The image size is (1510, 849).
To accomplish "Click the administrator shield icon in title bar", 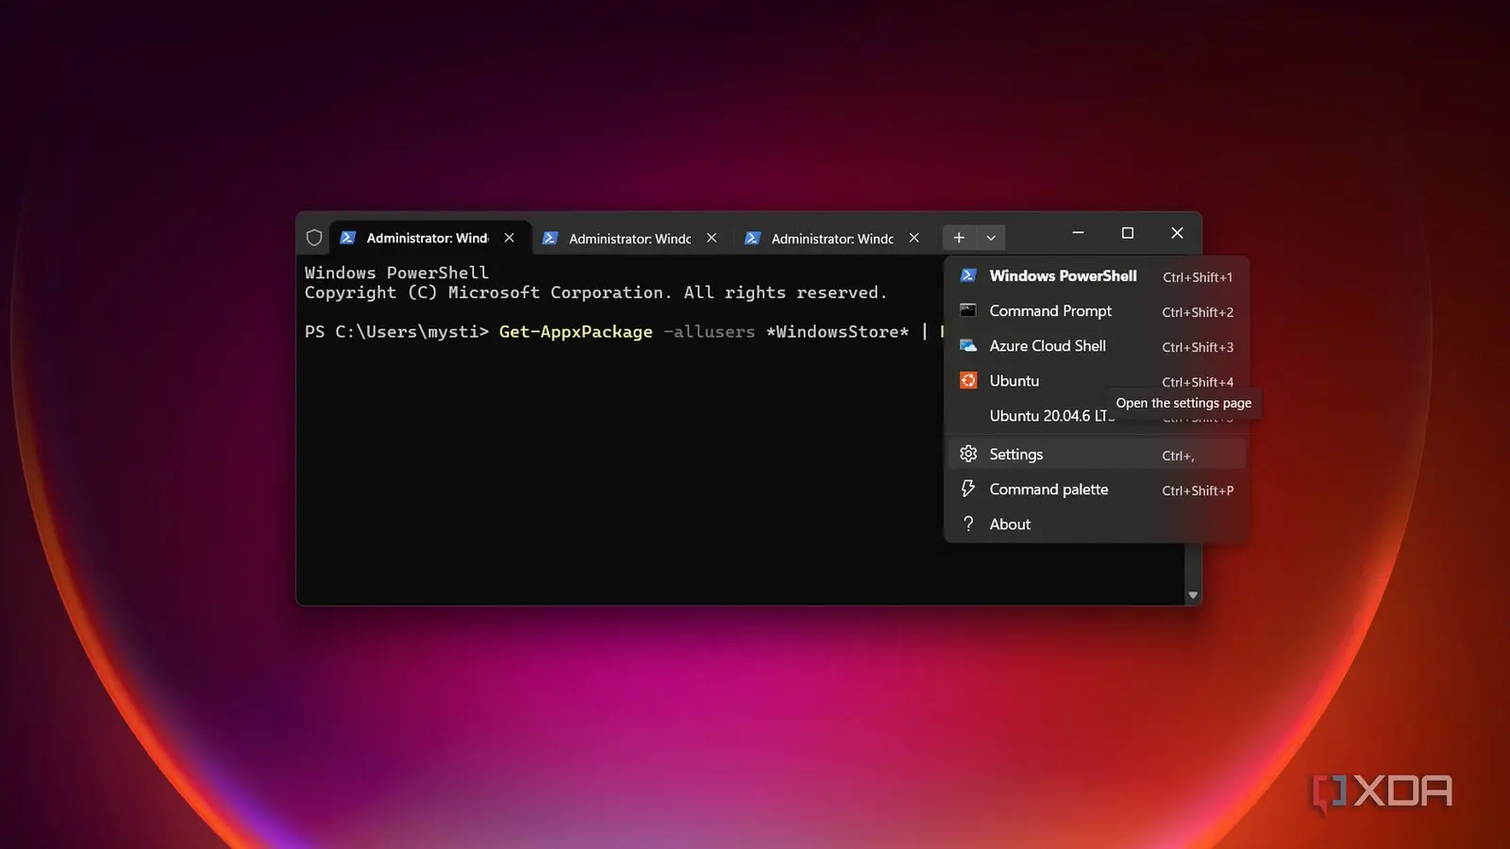I will click(x=314, y=238).
